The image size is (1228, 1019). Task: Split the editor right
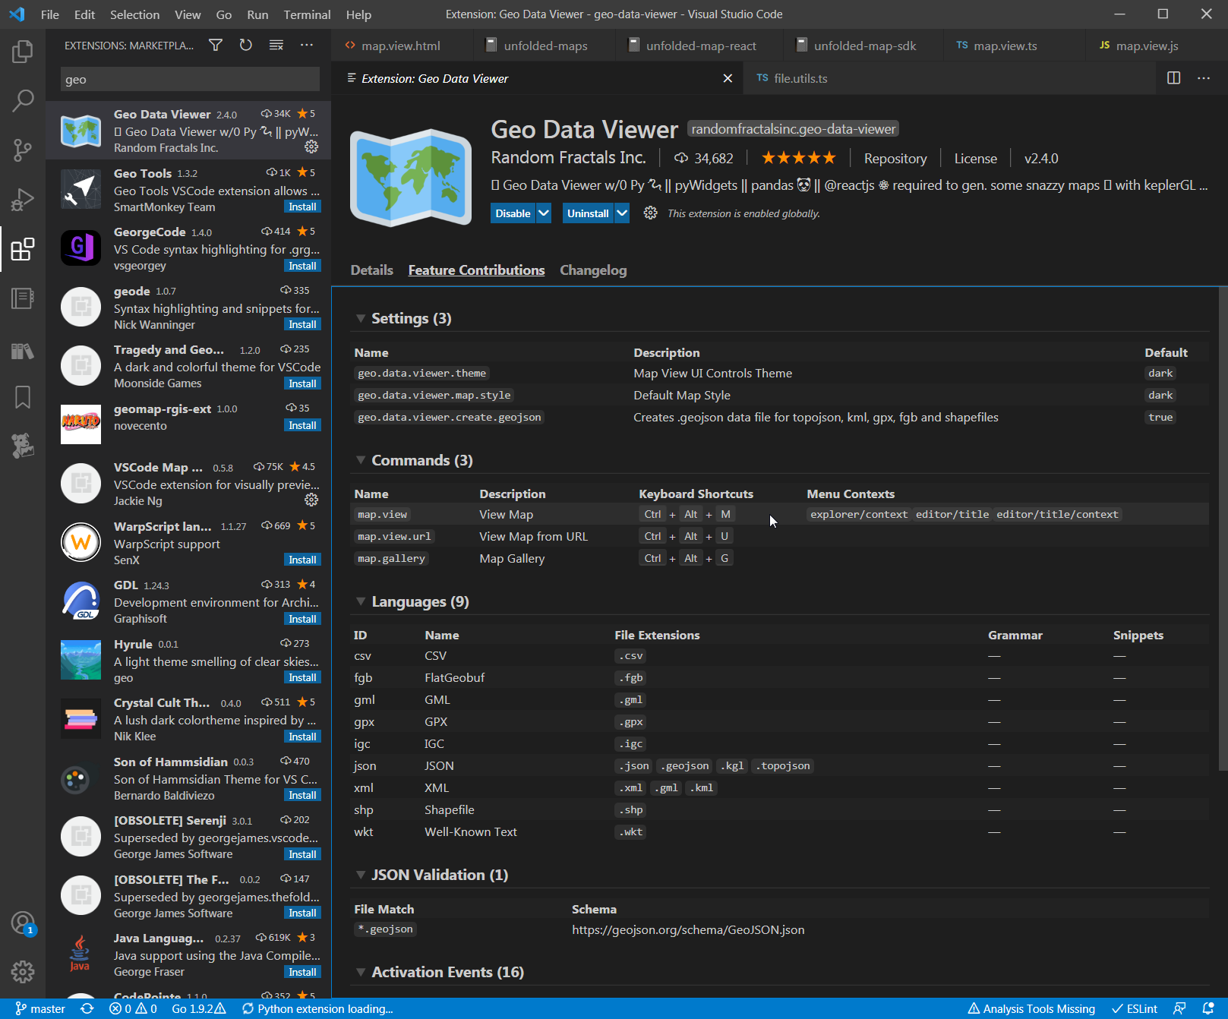click(1173, 78)
